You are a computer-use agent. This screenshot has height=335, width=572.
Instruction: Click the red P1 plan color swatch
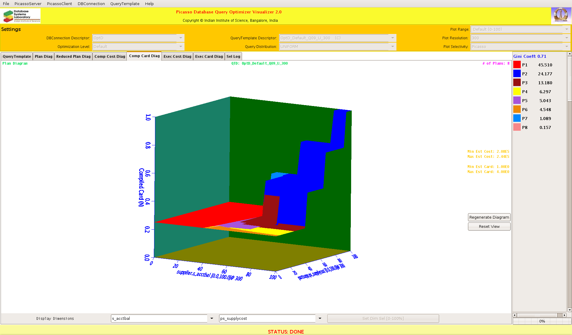coord(517,65)
